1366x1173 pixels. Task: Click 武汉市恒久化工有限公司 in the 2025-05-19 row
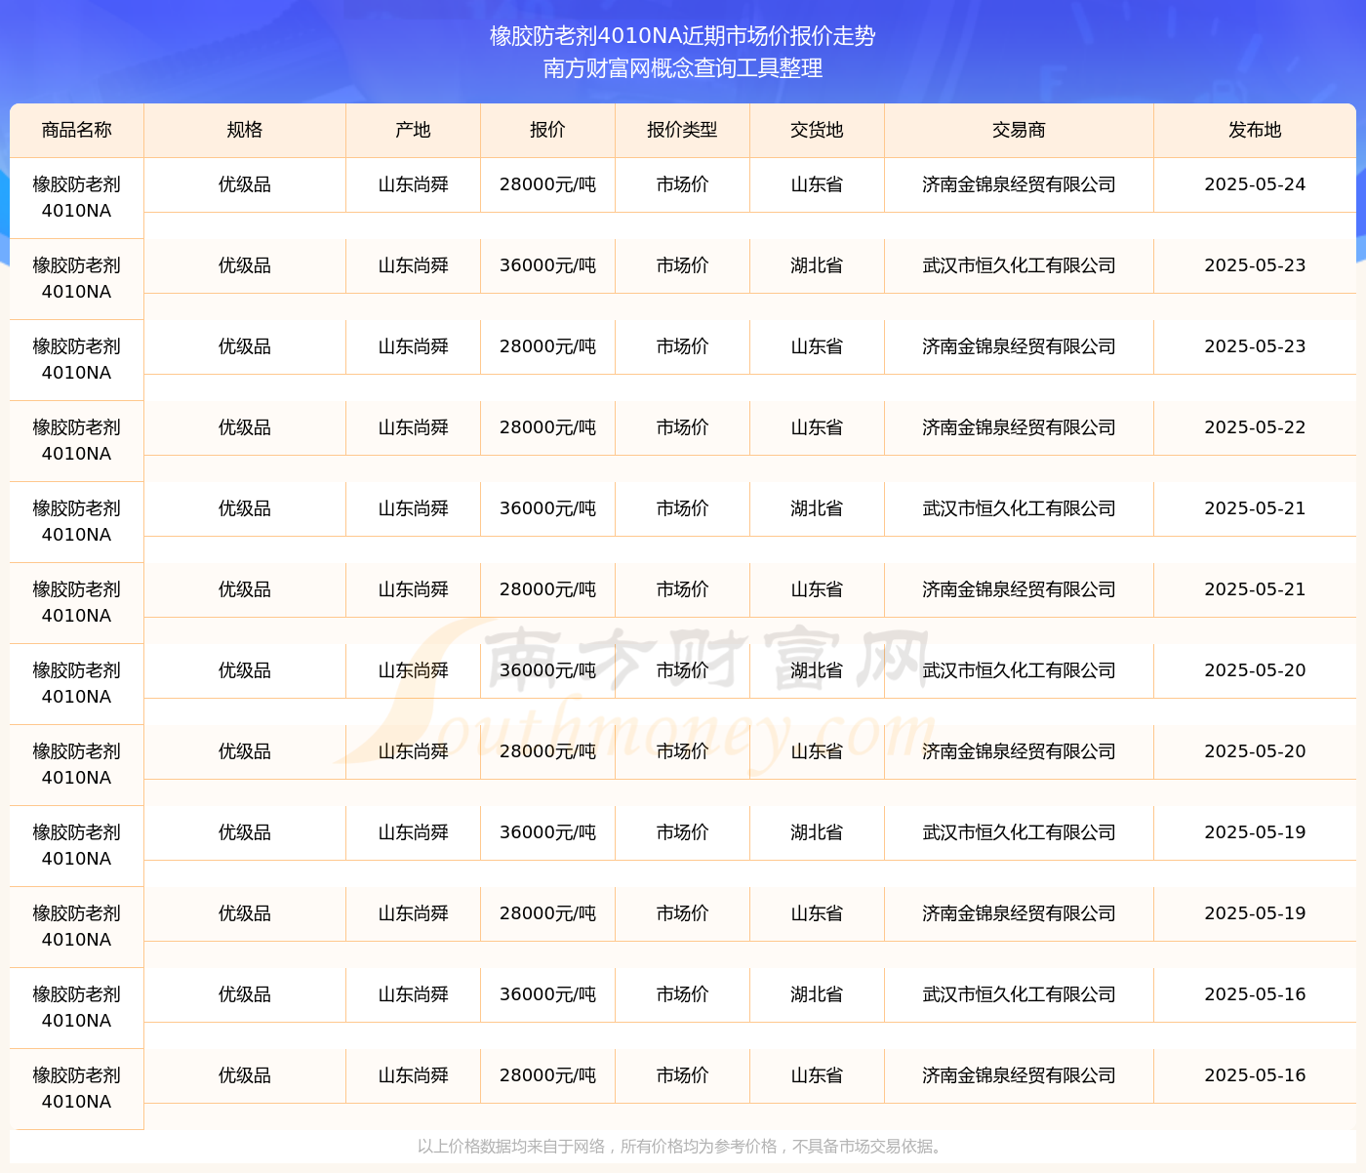pos(1020,832)
